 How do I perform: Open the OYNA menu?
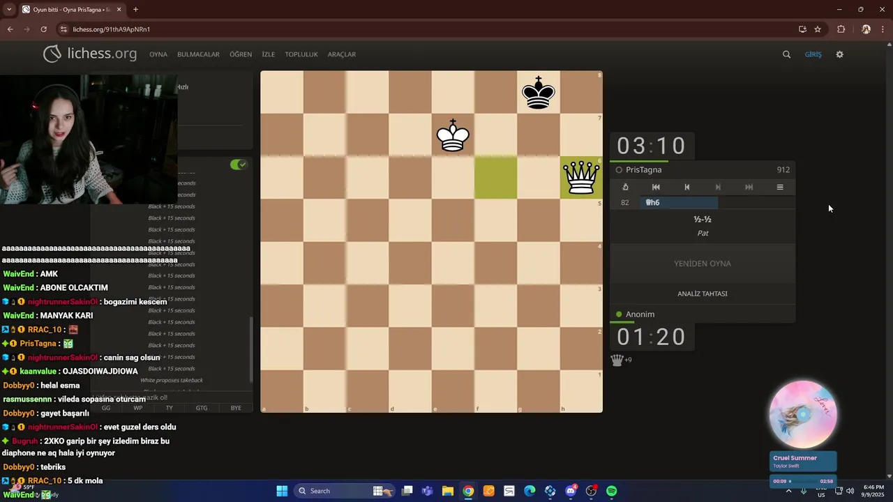[x=158, y=54]
